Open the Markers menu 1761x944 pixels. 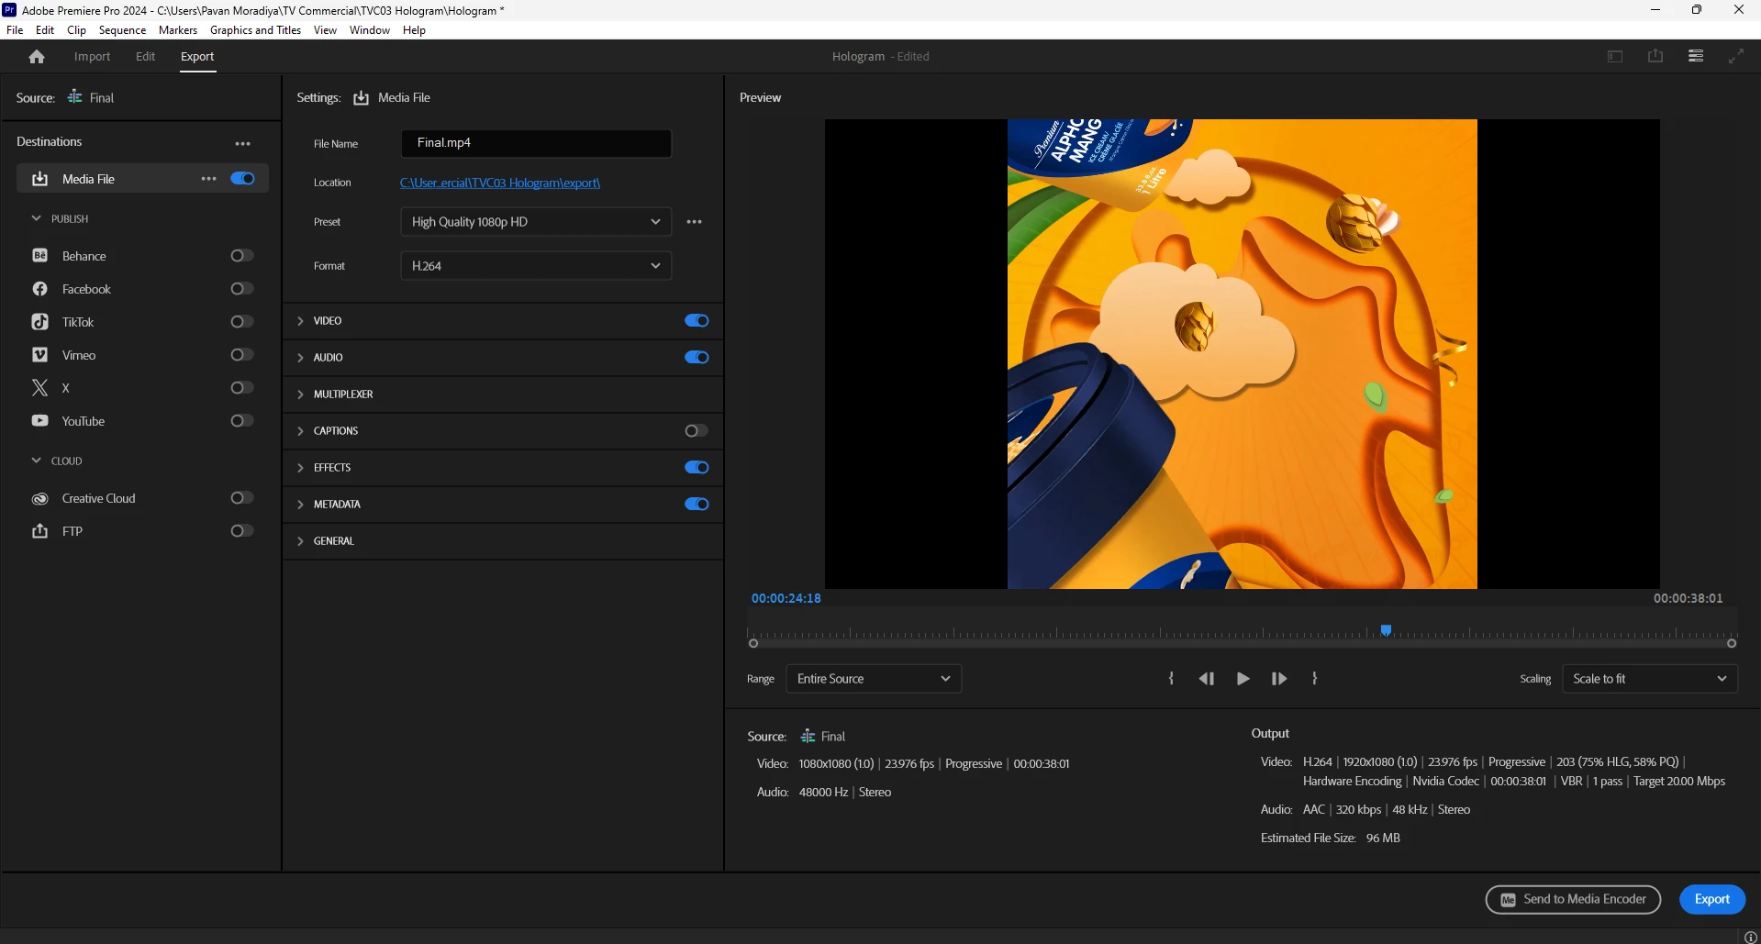(x=178, y=30)
